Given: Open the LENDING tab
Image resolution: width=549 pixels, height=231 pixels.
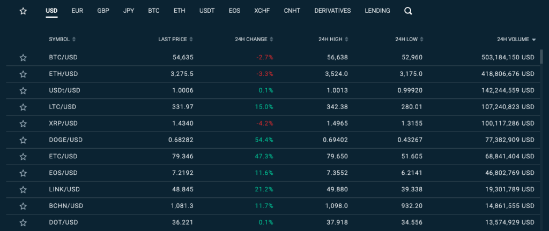Looking at the screenshot, I should (x=377, y=11).
